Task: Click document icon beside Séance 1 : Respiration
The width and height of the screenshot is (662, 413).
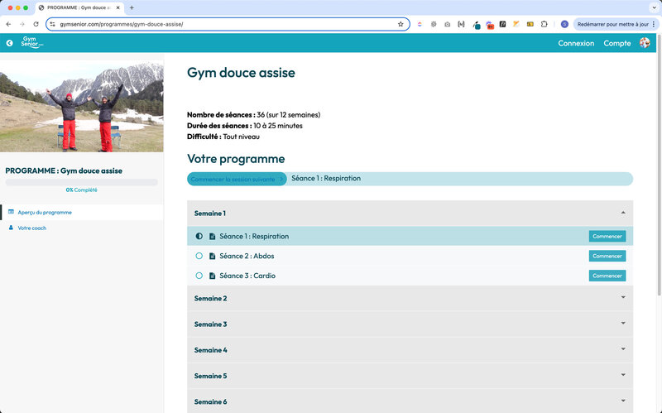Action: tap(213, 237)
